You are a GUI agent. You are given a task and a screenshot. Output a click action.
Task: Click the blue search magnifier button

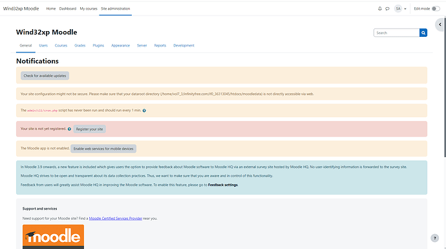(x=423, y=33)
